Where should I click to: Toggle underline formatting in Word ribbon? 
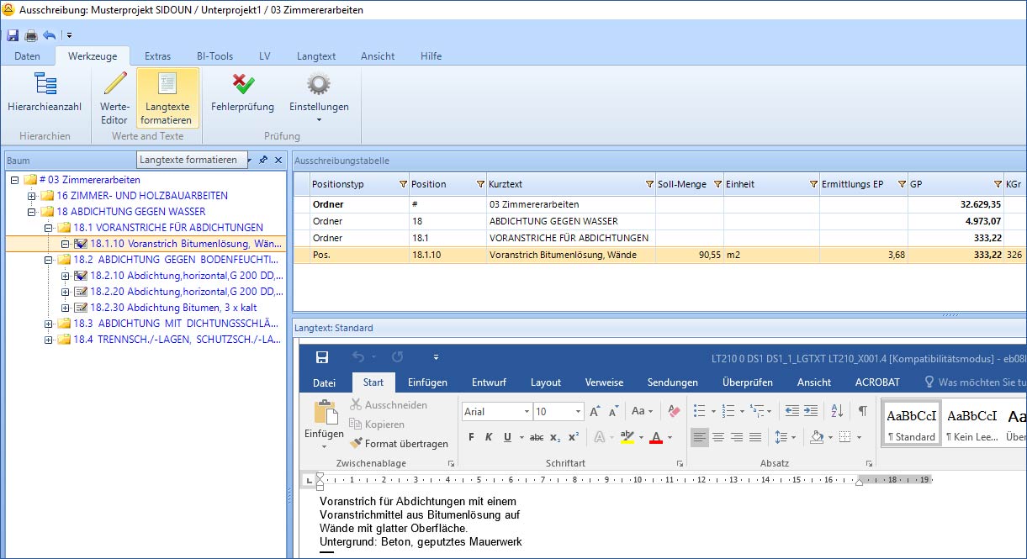pos(507,437)
